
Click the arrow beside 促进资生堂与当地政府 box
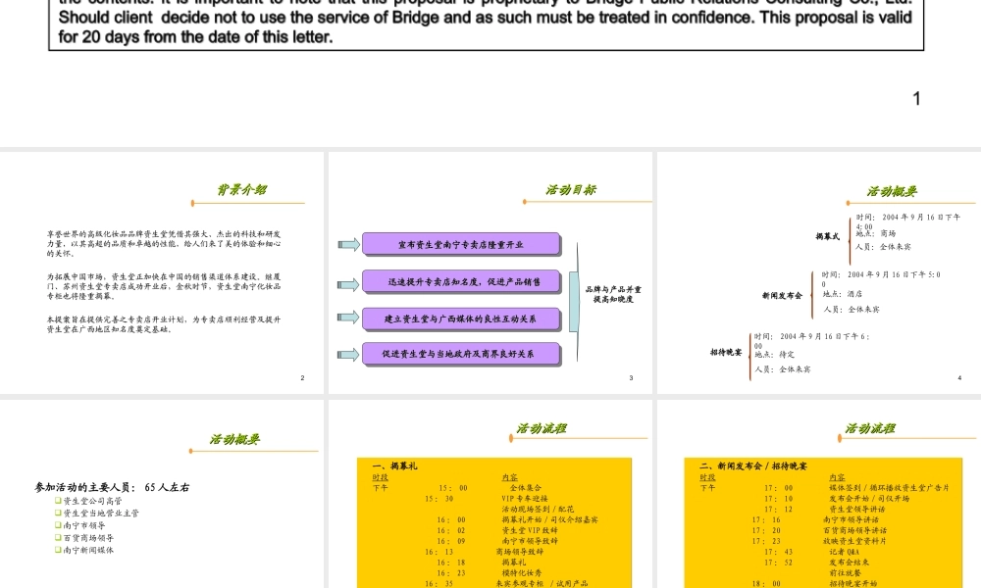(348, 354)
